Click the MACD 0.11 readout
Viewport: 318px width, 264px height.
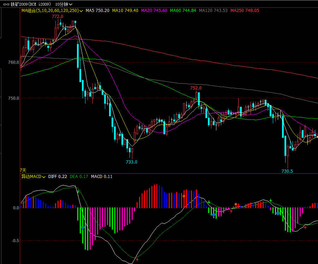(x=102, y=177)
